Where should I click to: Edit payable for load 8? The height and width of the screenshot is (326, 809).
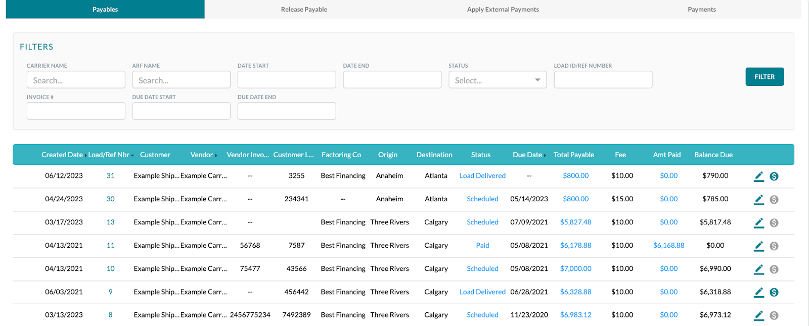pos(759,315)
